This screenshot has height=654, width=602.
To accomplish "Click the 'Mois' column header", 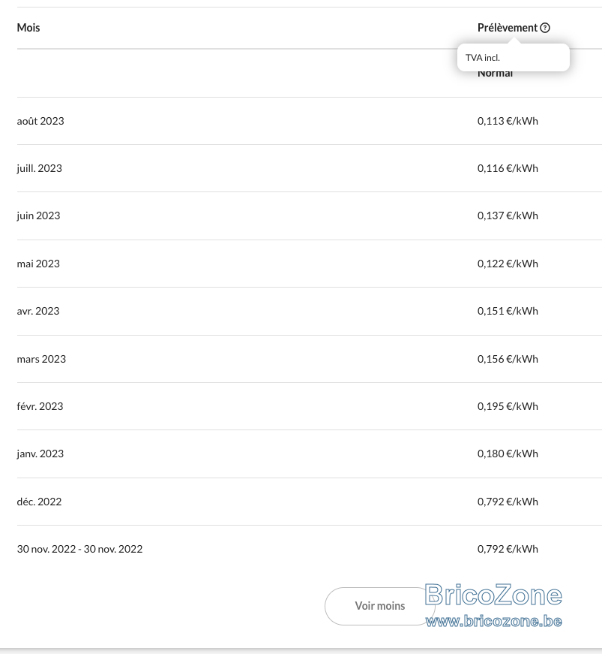I will [28, 28].
